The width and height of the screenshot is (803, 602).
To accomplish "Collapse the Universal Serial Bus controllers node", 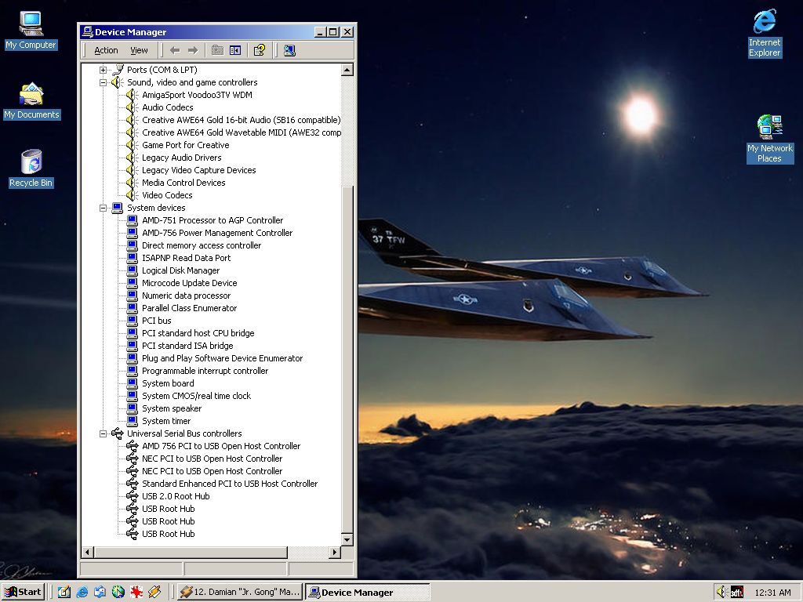I will (x=103, y=433).
